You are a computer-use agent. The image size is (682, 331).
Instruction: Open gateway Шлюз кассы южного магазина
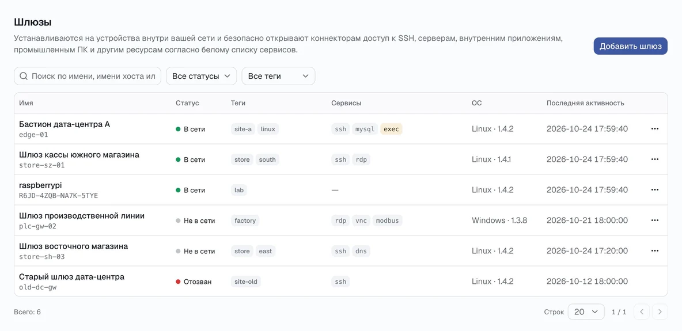79,155
